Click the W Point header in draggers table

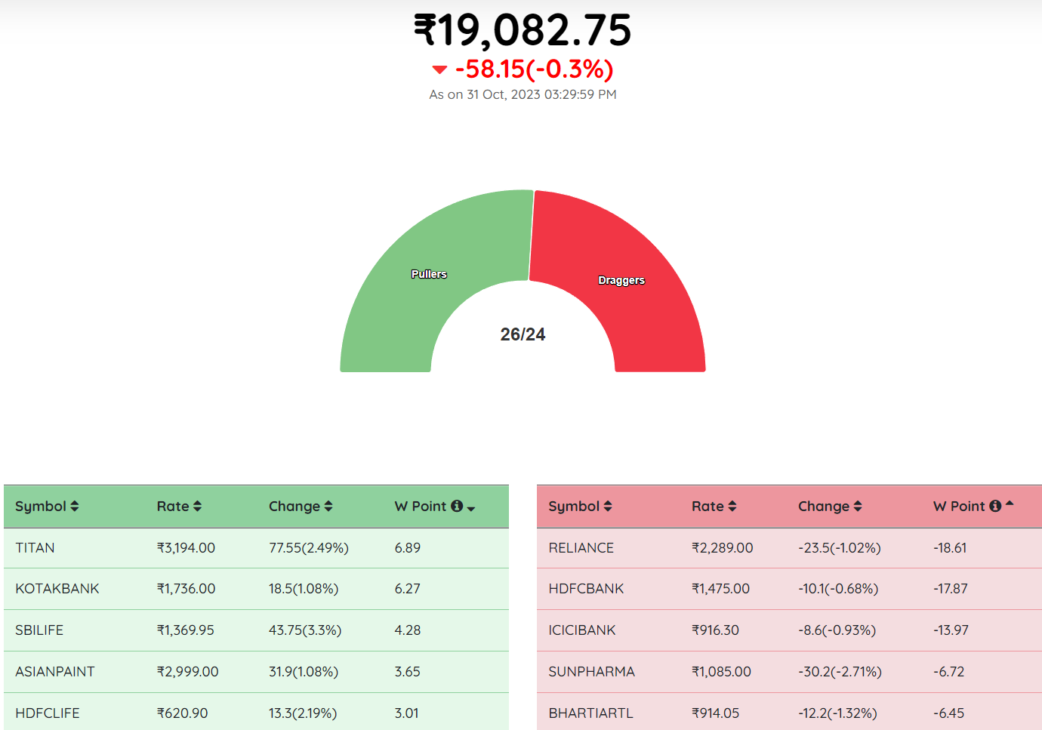[959, 507]
